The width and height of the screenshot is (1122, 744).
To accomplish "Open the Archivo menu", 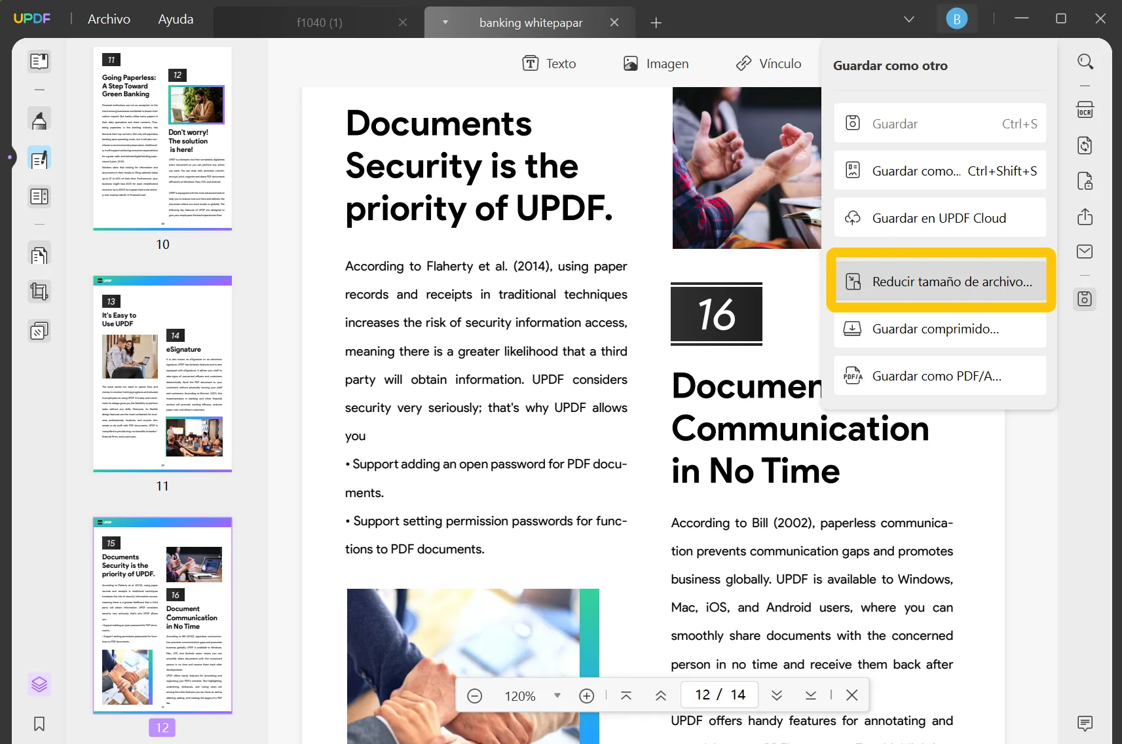I will 109,19.
